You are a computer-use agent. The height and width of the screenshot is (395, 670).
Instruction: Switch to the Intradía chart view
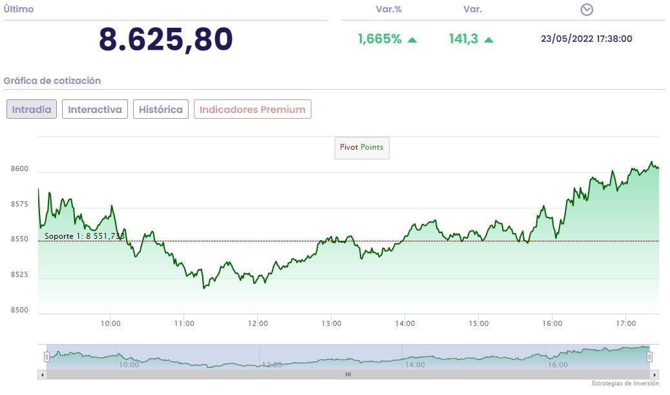tap(32, 110)
